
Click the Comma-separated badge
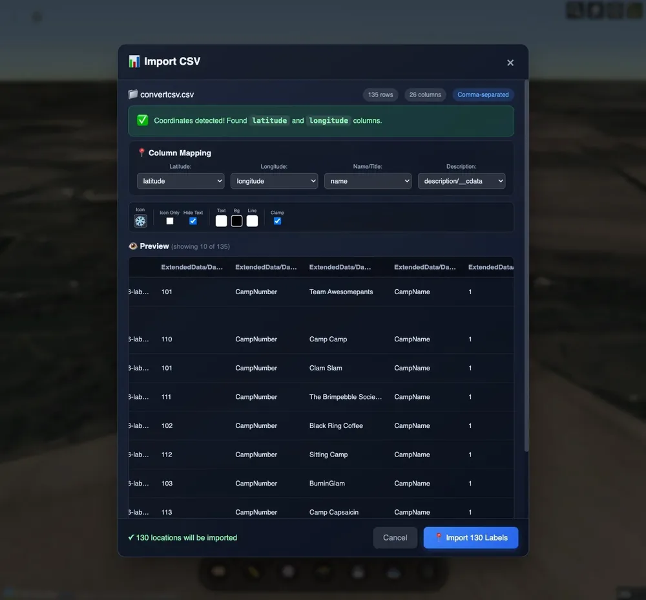(x=483, y=95)
